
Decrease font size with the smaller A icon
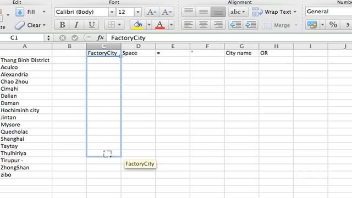click(x=166, y=12)
